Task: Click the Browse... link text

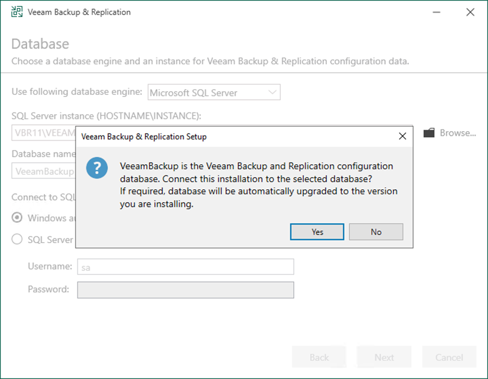Action: [x=458, y=133]
